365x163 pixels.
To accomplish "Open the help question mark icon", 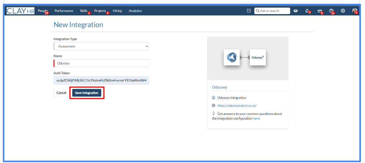I will coord(331,11).
